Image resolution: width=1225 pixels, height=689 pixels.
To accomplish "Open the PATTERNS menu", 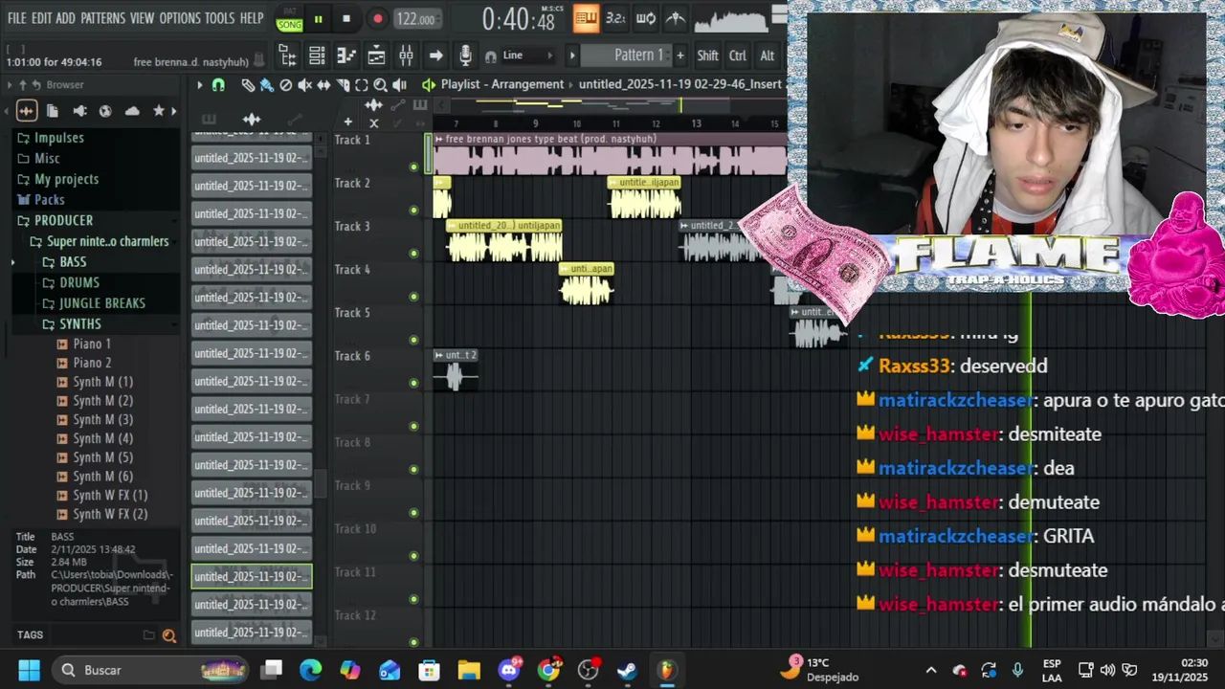I will tap(102, 18).
